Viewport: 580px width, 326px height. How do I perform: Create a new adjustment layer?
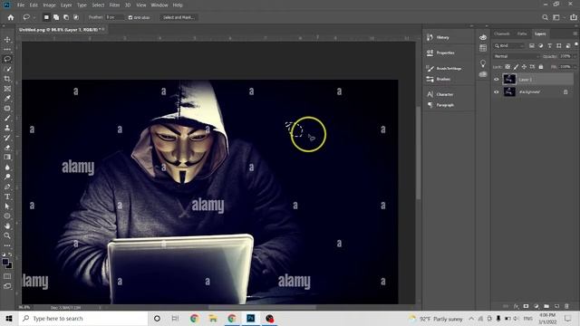[x=536, y=306]
